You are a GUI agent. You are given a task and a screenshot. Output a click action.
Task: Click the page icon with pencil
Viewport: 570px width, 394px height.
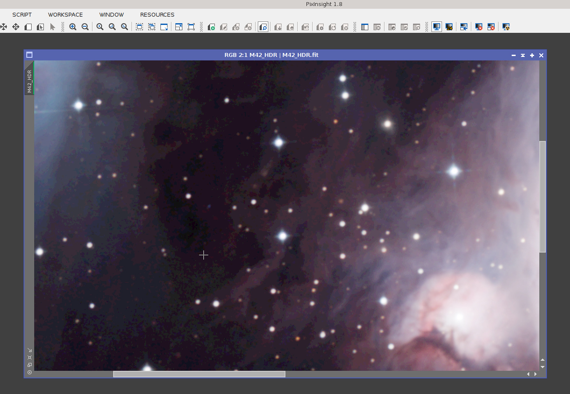click(224, 27)
